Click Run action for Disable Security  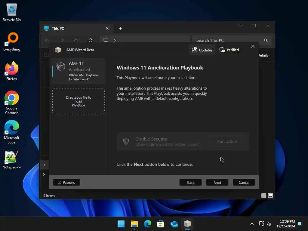[227, 141]
